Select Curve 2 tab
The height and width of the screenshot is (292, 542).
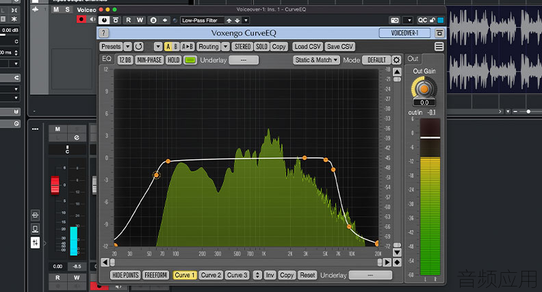tap(211, 275)
